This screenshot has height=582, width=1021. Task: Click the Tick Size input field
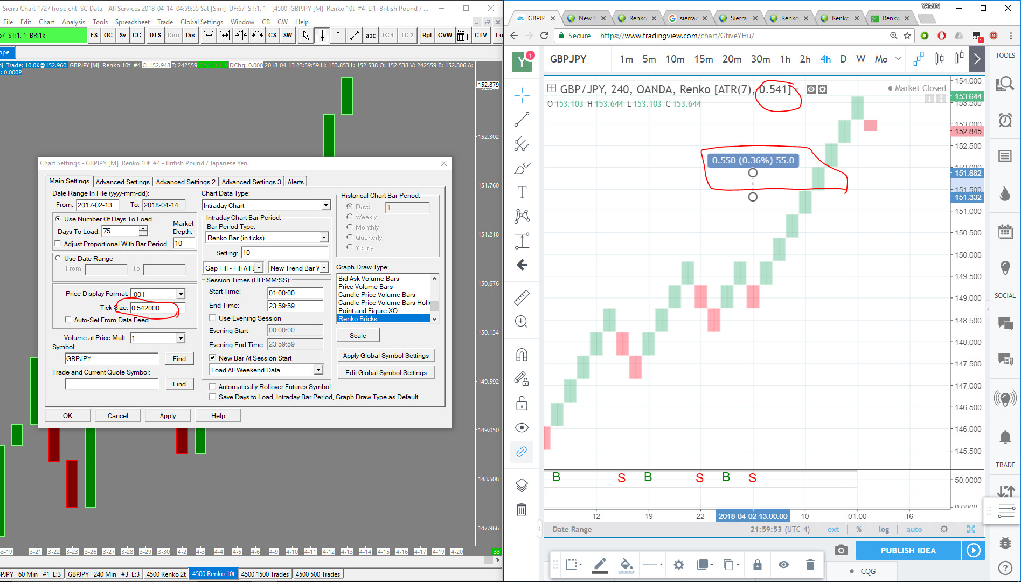coord(157,308)
